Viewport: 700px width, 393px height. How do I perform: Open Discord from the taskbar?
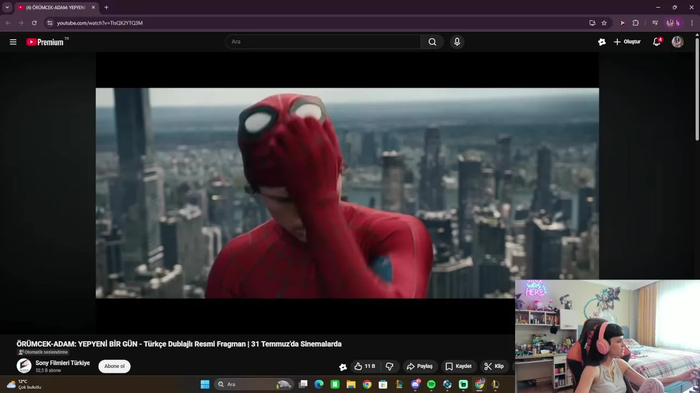(415, 384)
